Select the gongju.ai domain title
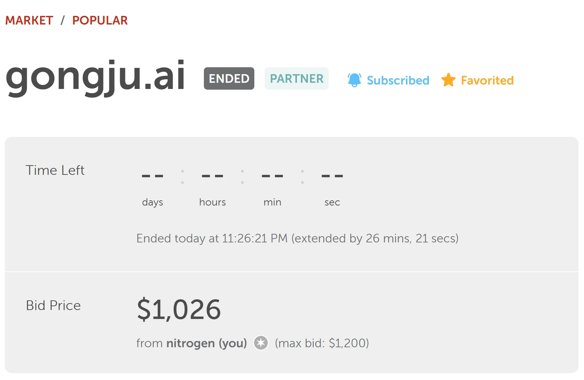Viewport: 584px width, 380px height. (x=95, y=76)
